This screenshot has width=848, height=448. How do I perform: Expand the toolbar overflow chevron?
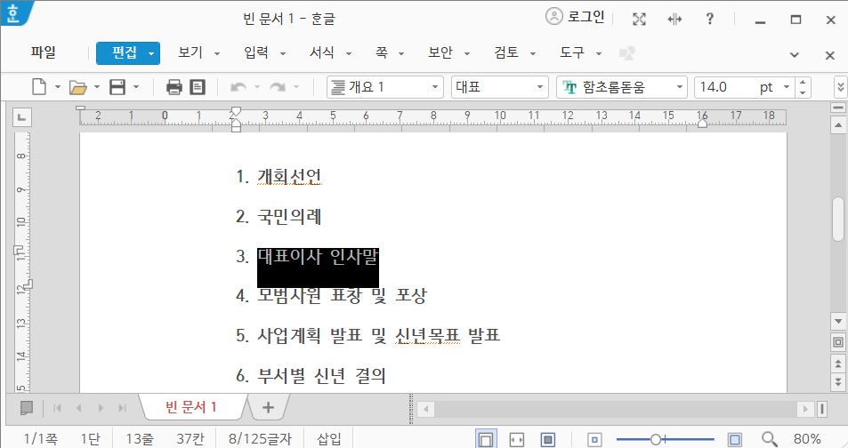pos(840,87)
